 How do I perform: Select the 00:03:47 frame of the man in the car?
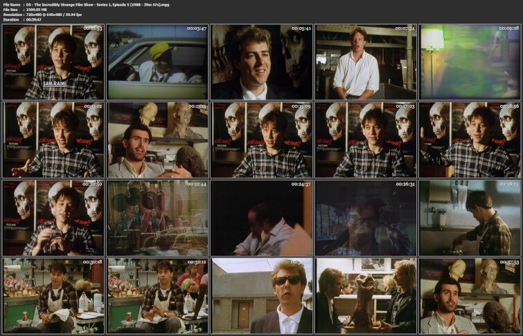click(x=157, y=62)
